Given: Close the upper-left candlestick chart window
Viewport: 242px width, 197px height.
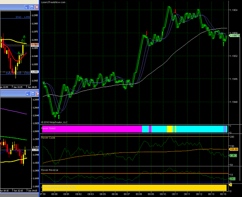Looking at the screenshot, I should [37, 7].
